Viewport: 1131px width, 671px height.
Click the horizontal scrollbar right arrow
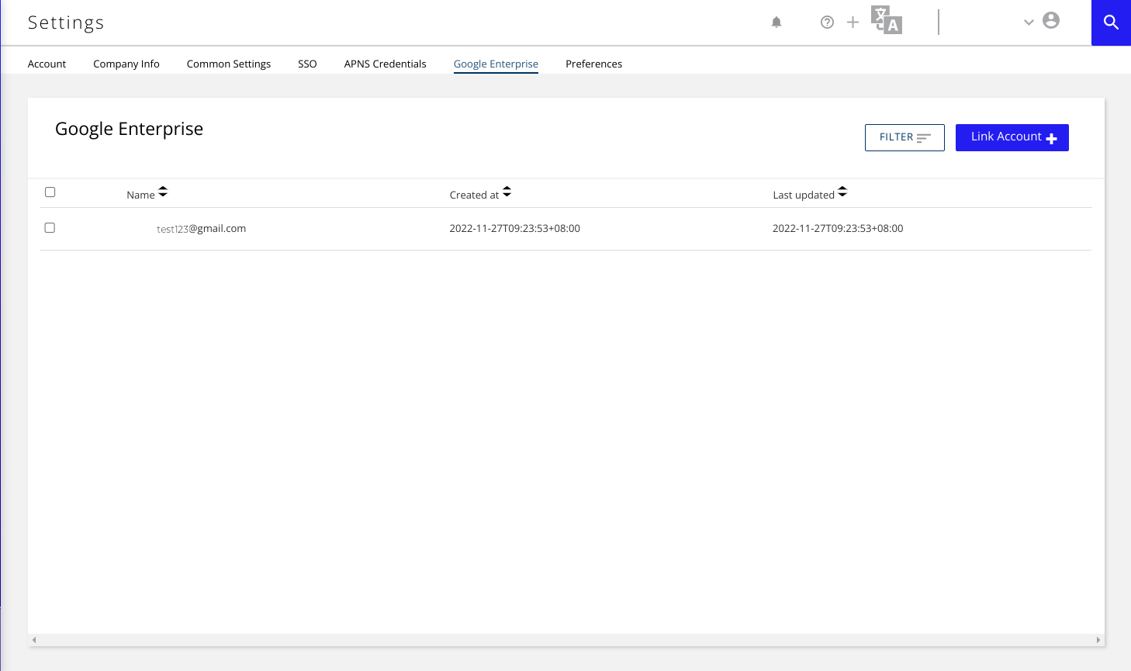1098,640
